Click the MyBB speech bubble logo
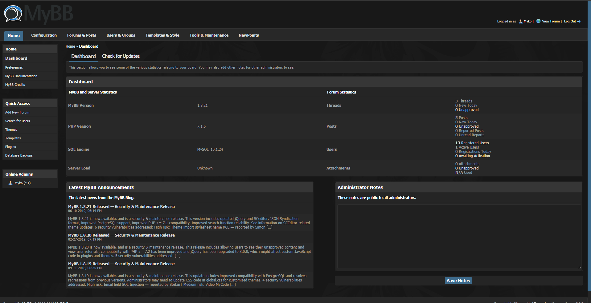The width and height of the screenshot is (591, 303). 13,14
